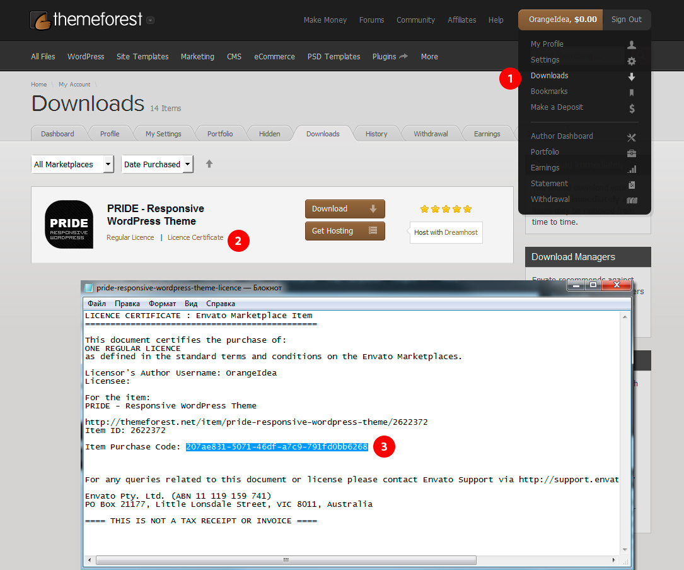Open the Date Purchased sort dropdown
The image size is (684, 570).
pyautogui.click(x=157, y=164)
